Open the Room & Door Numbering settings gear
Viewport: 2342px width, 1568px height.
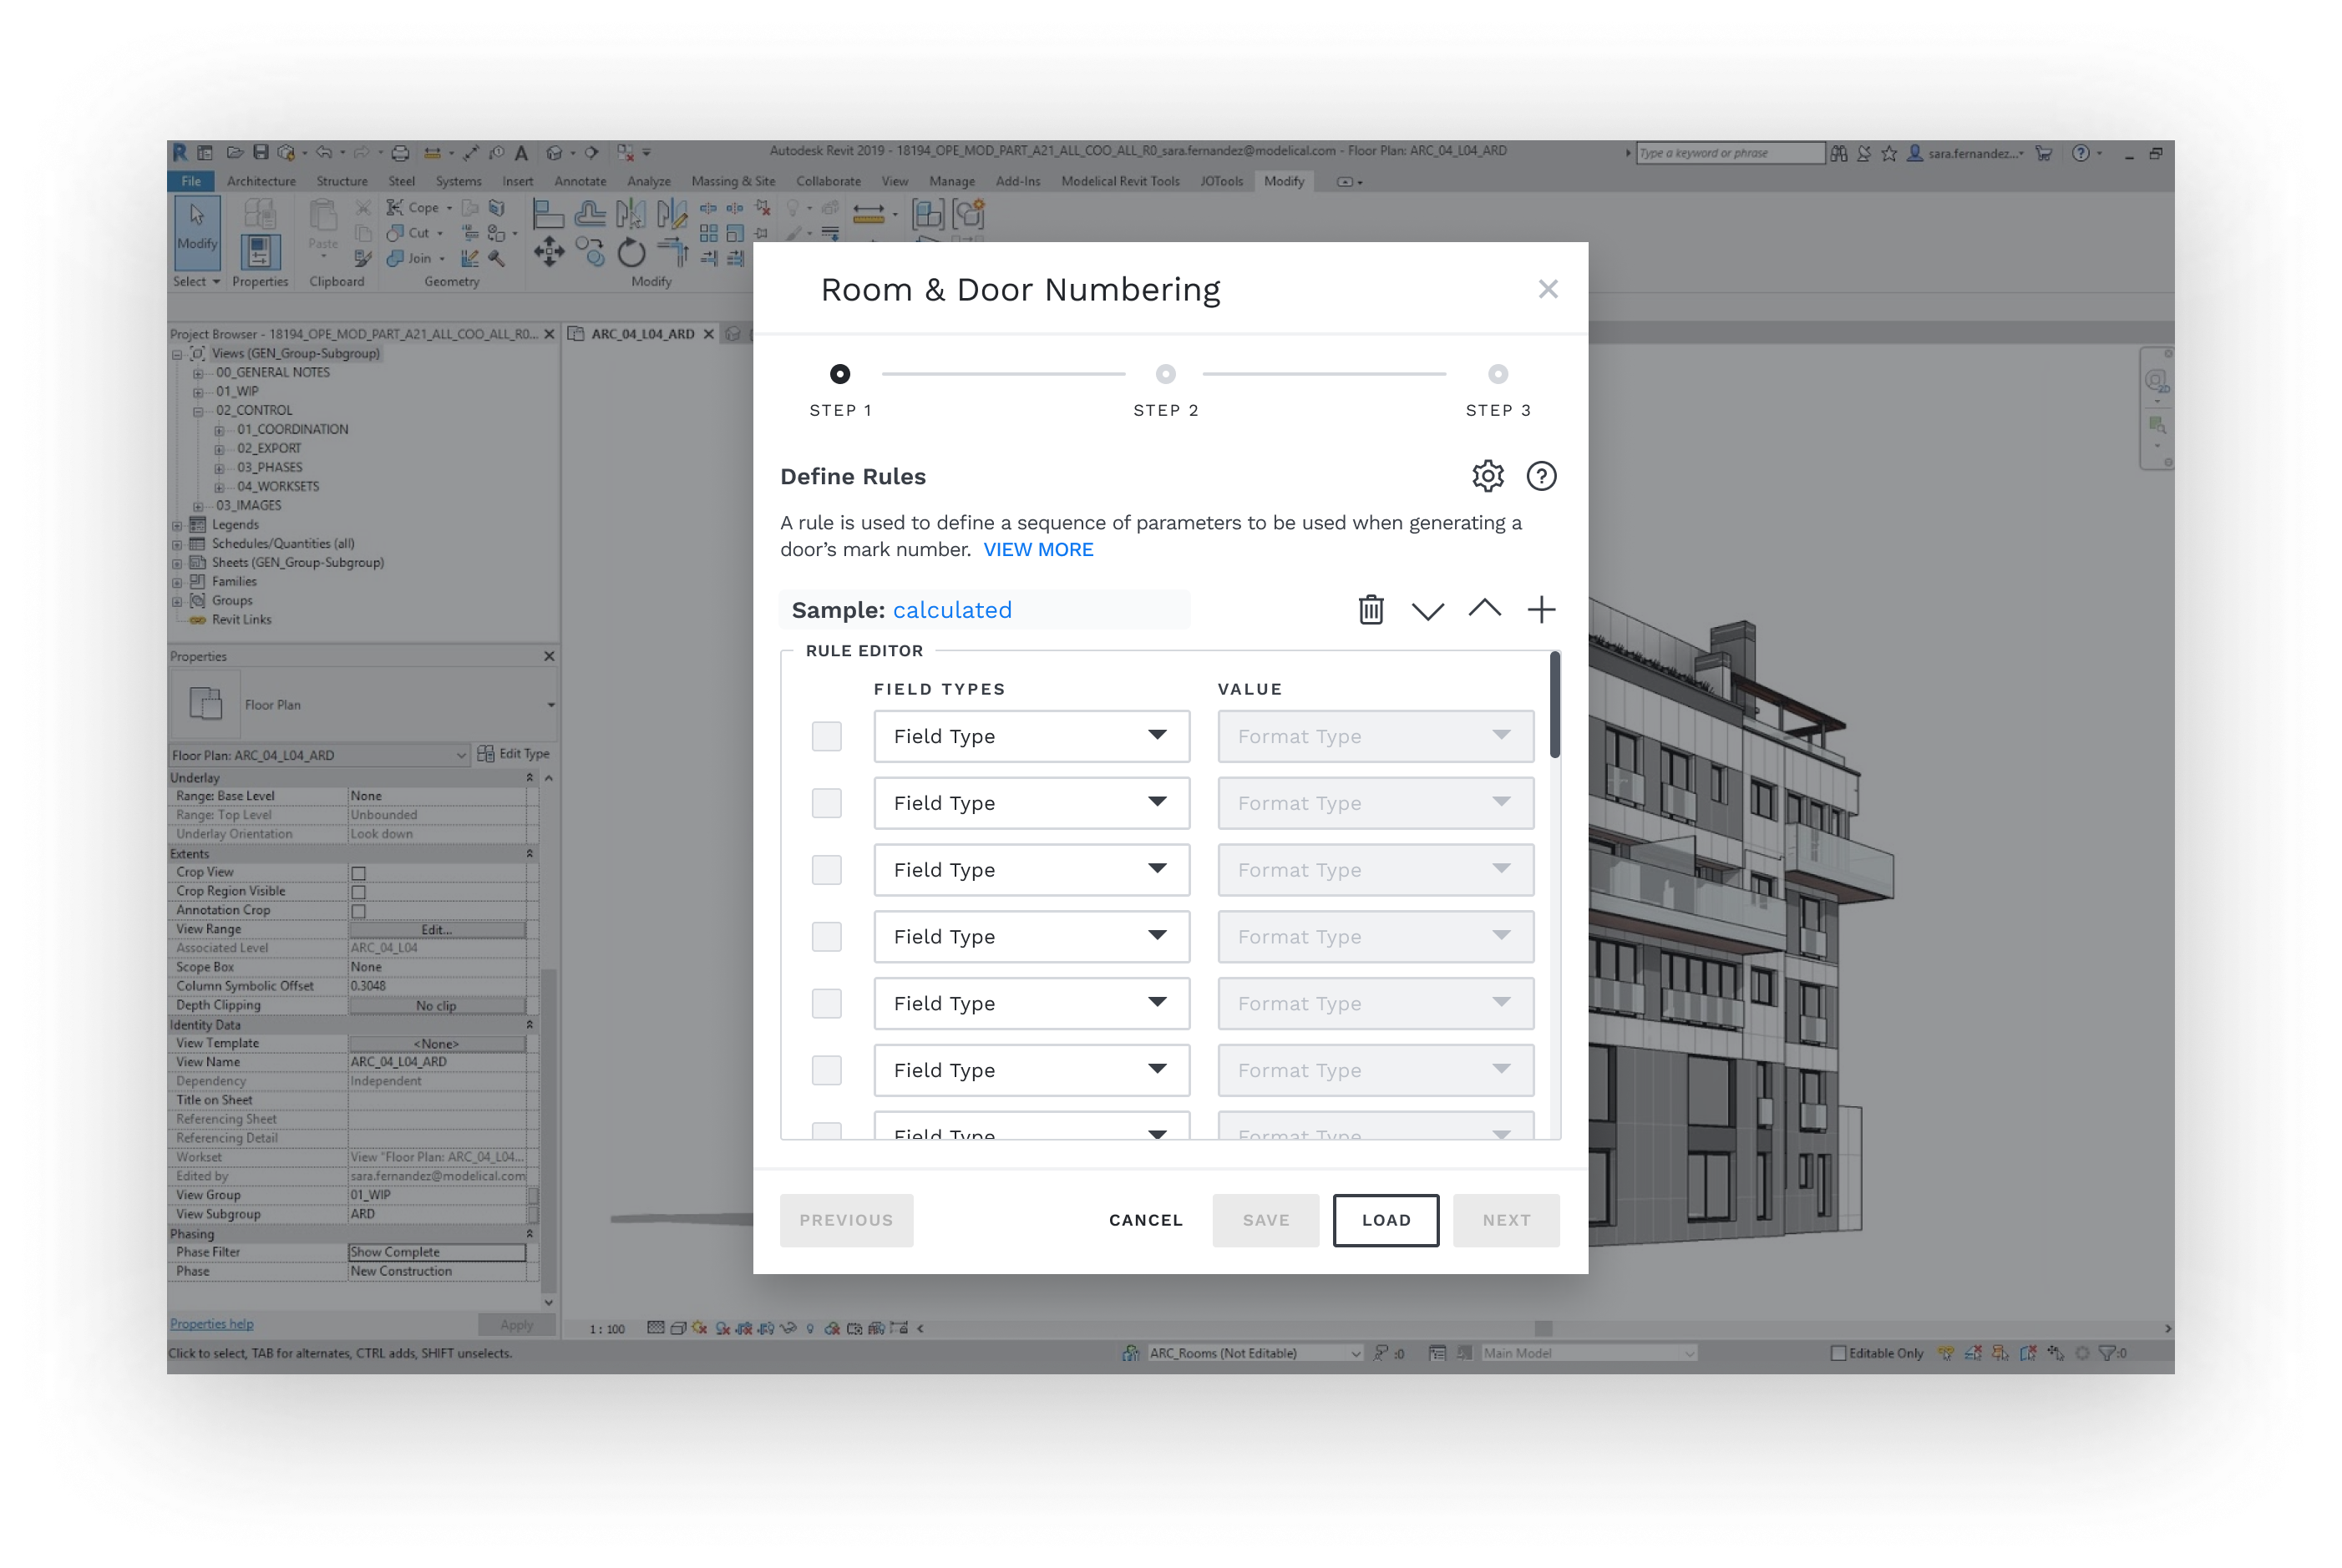click(x=1488, y=476)
